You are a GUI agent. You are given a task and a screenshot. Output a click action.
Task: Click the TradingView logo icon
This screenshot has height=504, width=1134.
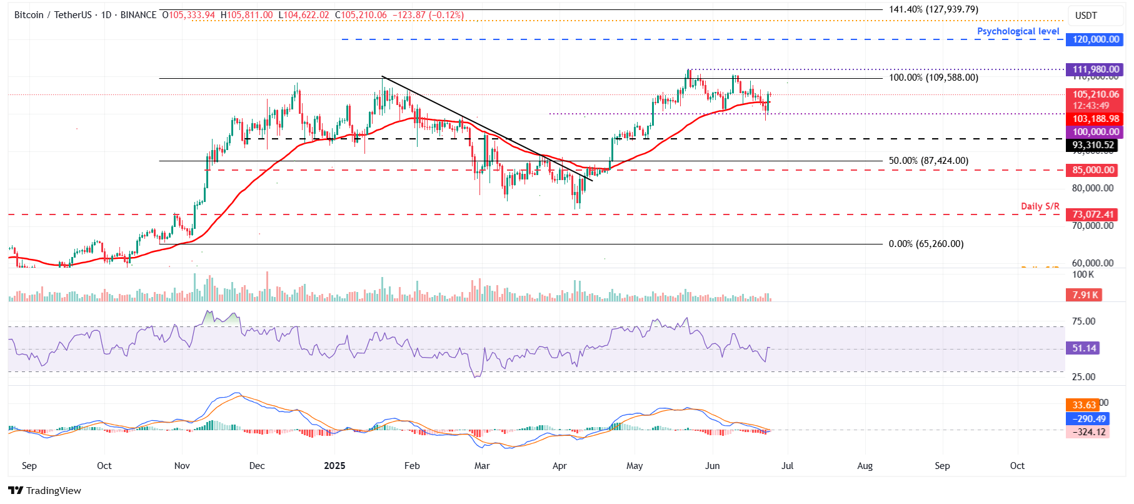tap(16, 490)
